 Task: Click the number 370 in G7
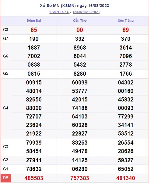pos(126,39)
